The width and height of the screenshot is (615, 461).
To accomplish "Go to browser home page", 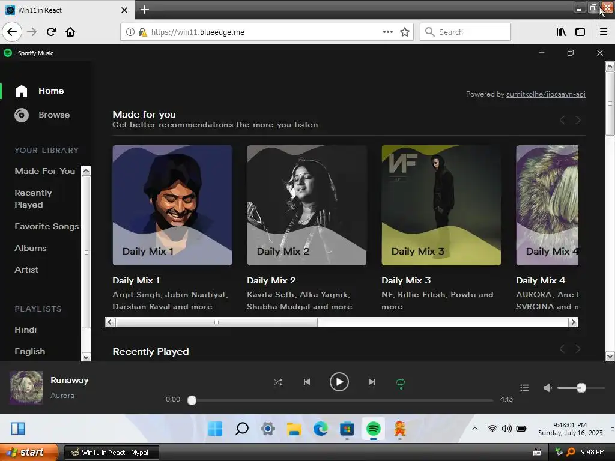I will click(x=70, y=32).
